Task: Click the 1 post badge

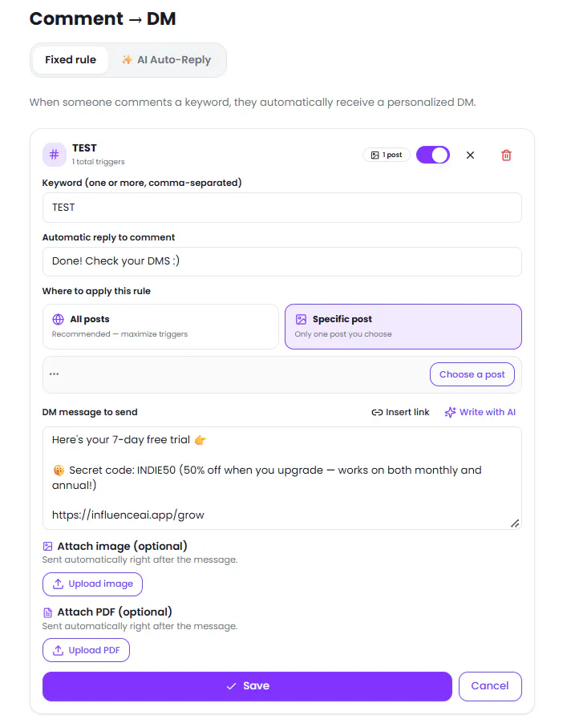Action: pyautogui.click(x=387, y=155)
